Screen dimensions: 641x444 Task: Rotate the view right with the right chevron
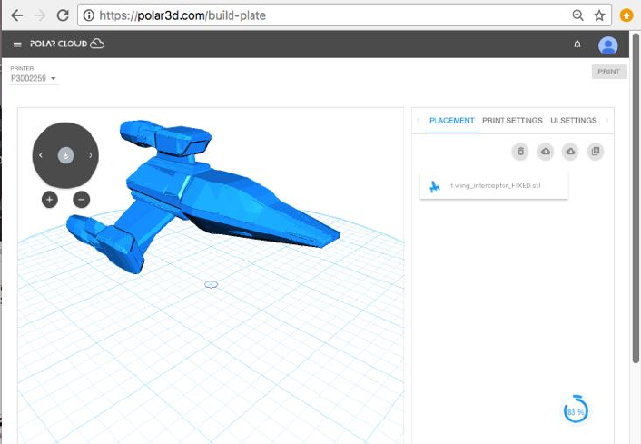tap(91, 155)
